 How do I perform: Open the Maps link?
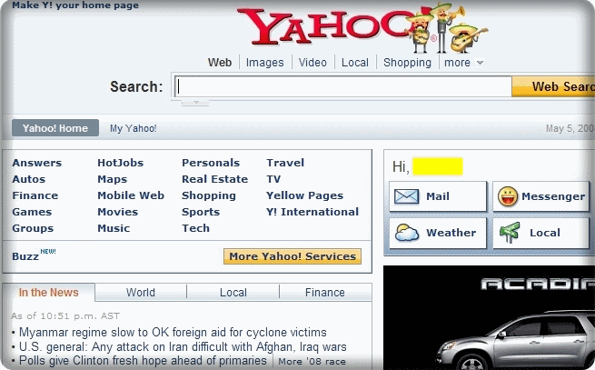point(113,179)
